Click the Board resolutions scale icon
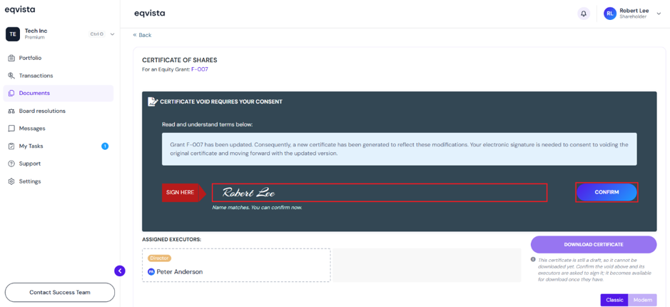Screen dimensions: 670x307 (x=11, y=111)
